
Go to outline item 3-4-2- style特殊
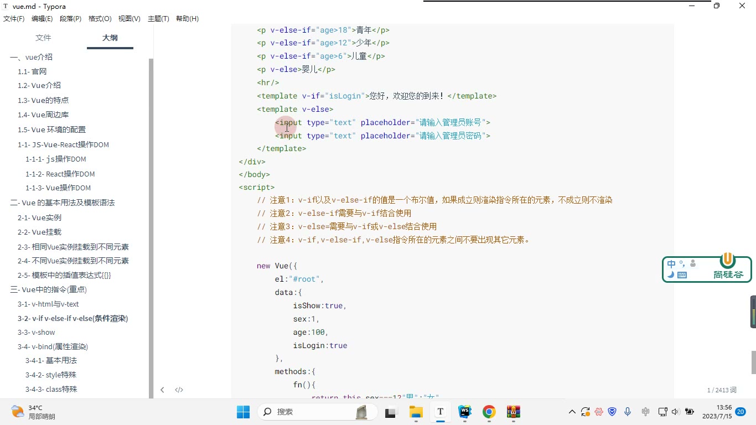pyautogui.click(x=51, y=375)
